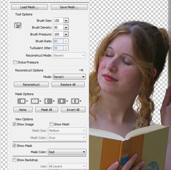This screenshot has height=170, width=171.
Task: Open the Mode dropdown set to Revert
Action: (69, 77)
